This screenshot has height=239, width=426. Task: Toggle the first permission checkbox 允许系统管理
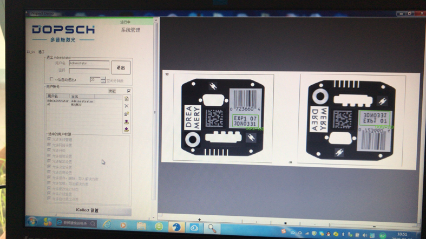49,140
